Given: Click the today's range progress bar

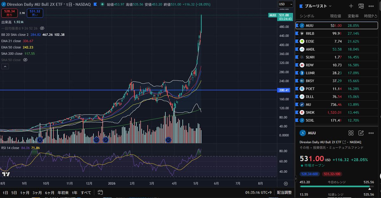Looking at the screenshot, I should 337,187.
